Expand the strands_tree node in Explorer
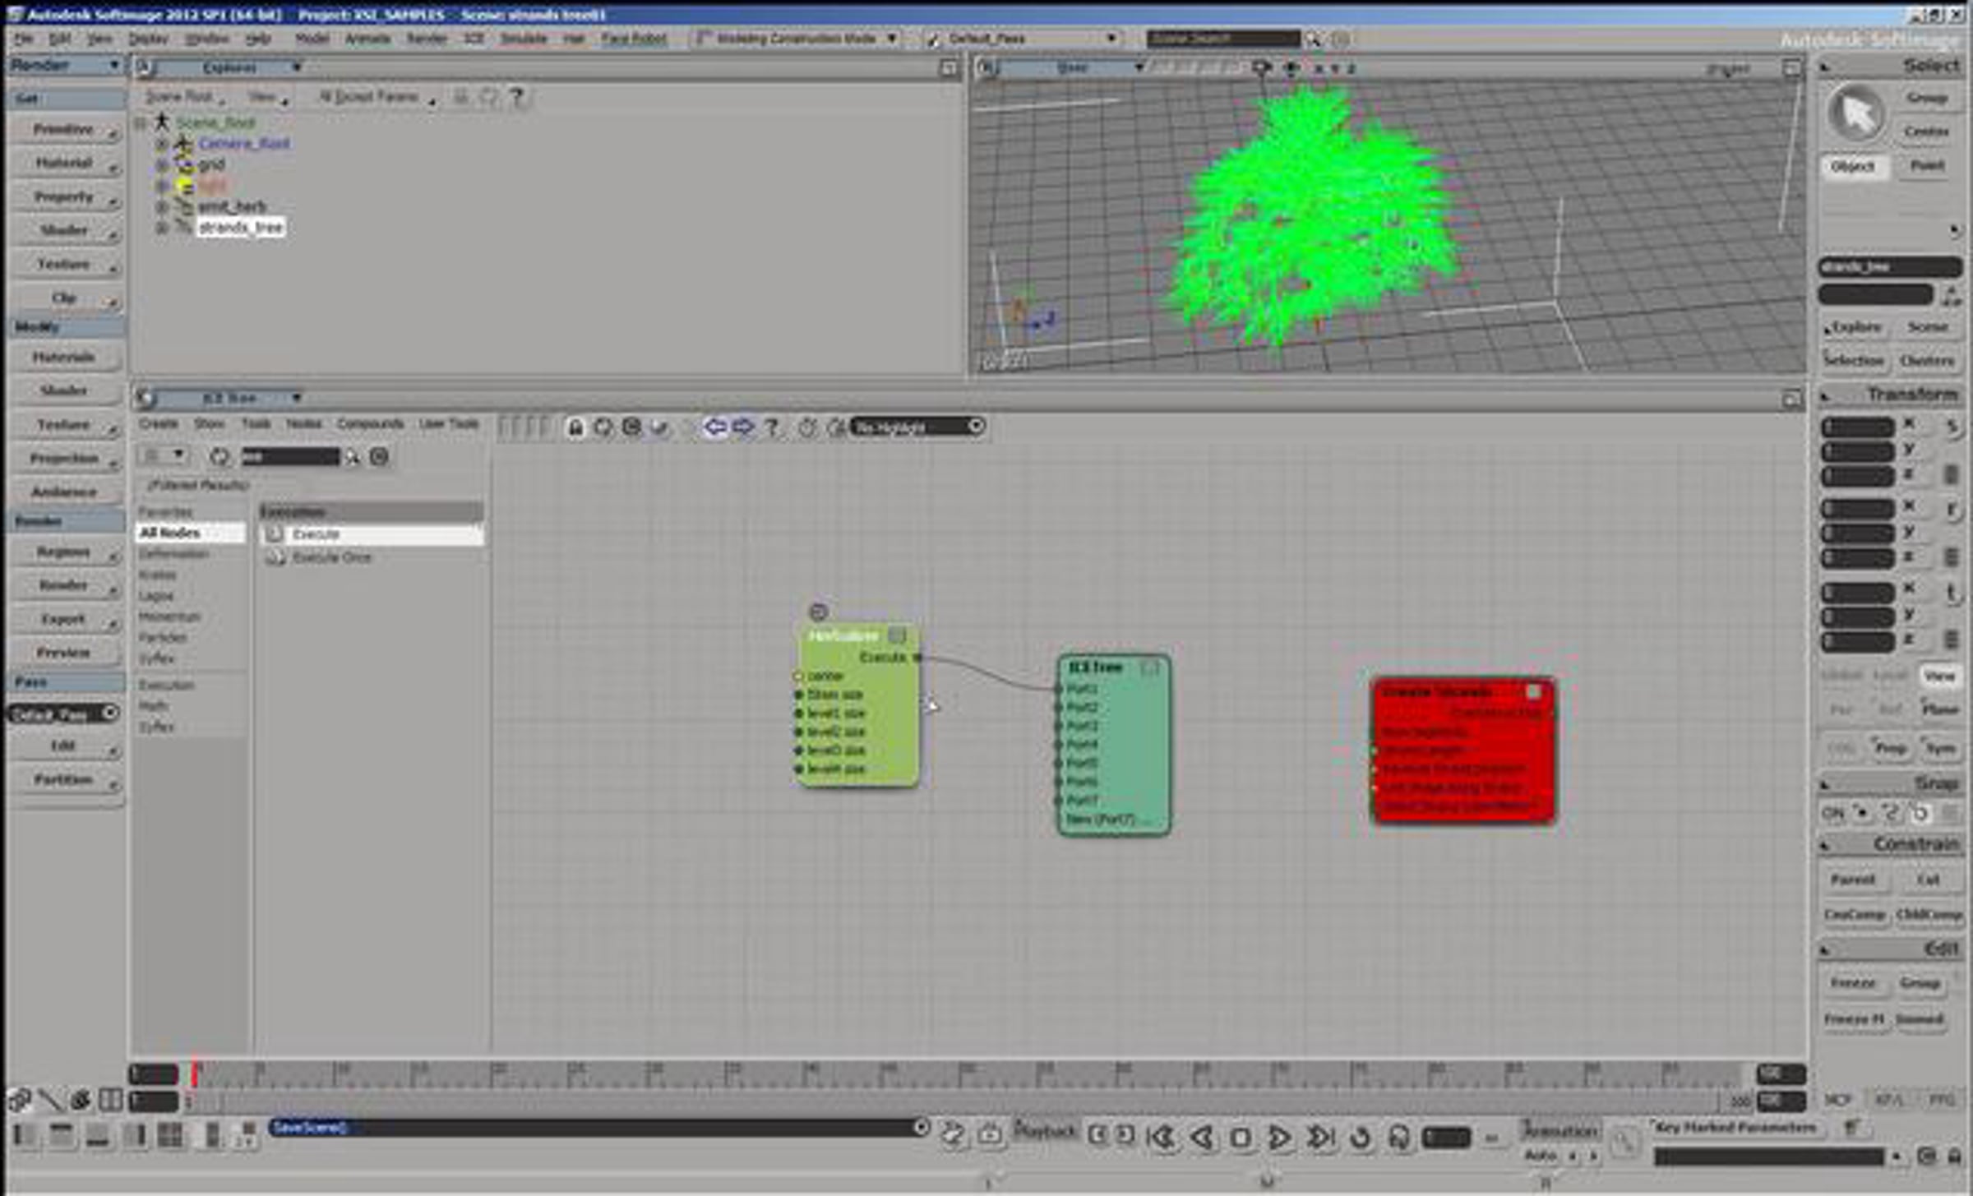The image size is (1973, 1196). (x=162, y=227)
